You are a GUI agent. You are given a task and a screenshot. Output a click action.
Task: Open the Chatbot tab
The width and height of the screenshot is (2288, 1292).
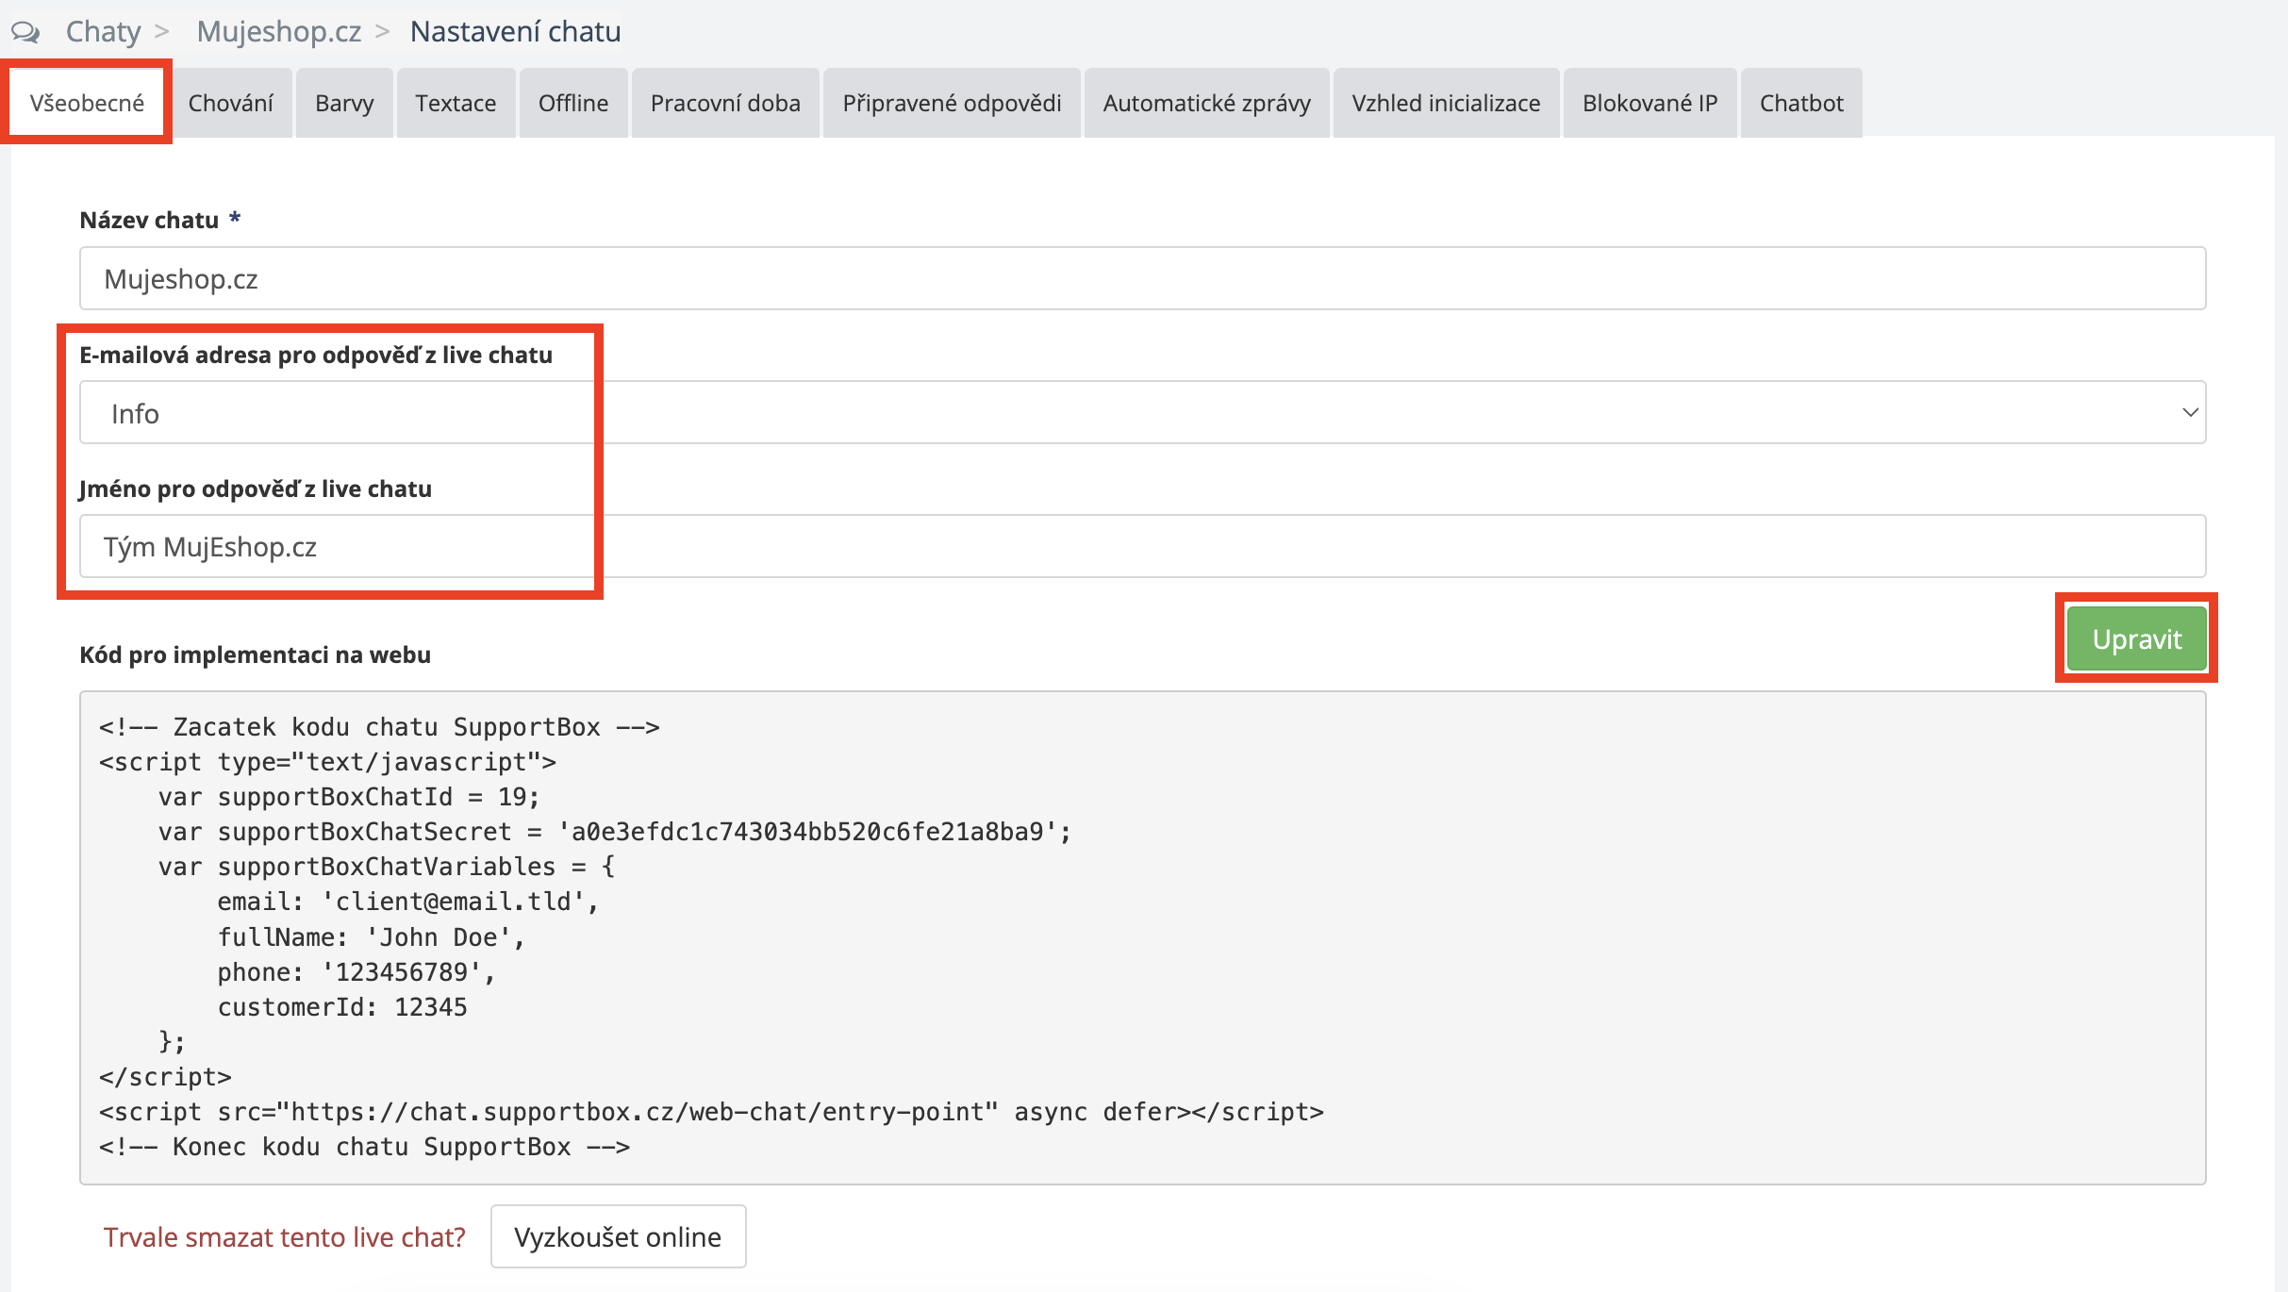pos(1800,103)
